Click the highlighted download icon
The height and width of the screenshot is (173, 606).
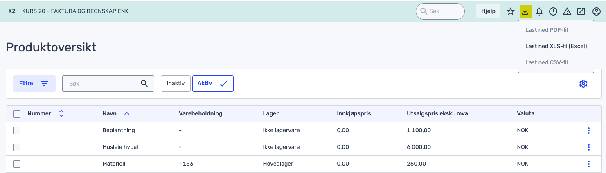point(525,11)
